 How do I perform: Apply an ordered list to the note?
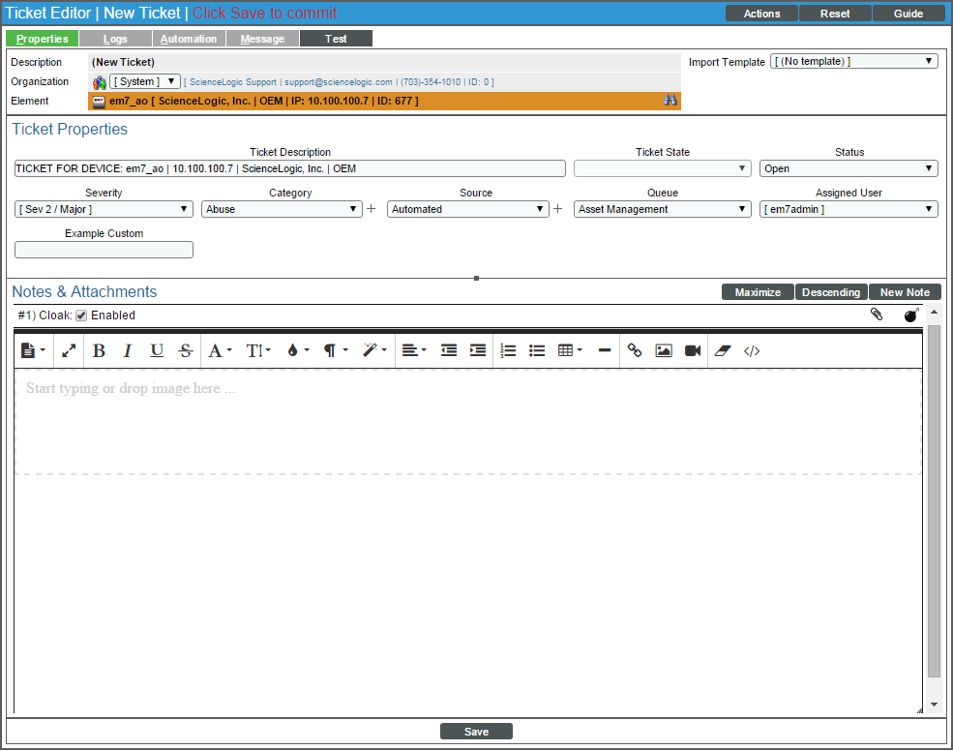508,350
